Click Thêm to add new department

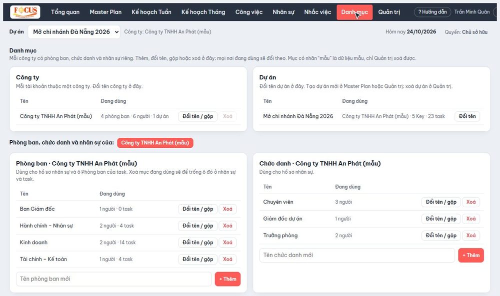pyautogui.click(x=227, y=279)
